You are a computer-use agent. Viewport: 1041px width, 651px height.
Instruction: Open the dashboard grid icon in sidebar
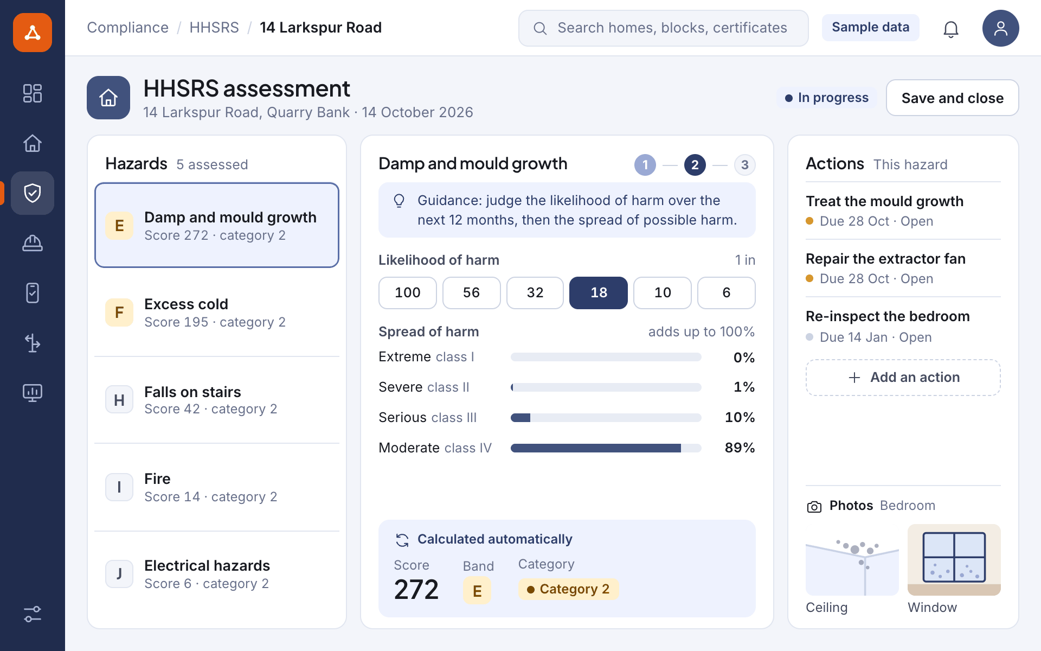coord(33,93)
